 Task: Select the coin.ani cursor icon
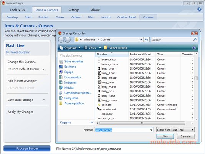pos(99,105)
